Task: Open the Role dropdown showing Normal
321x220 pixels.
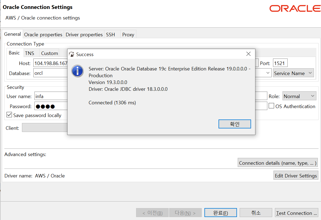Action: click(x=299, y=96)
